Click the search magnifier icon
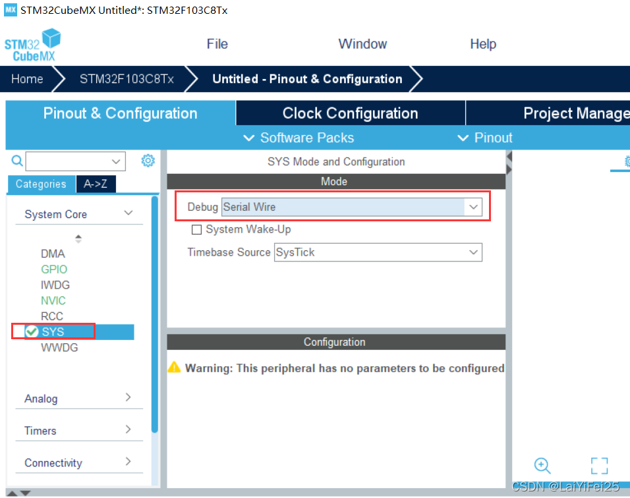The height and width of the screenshot is (498, 630). click(x=17, y=161)
